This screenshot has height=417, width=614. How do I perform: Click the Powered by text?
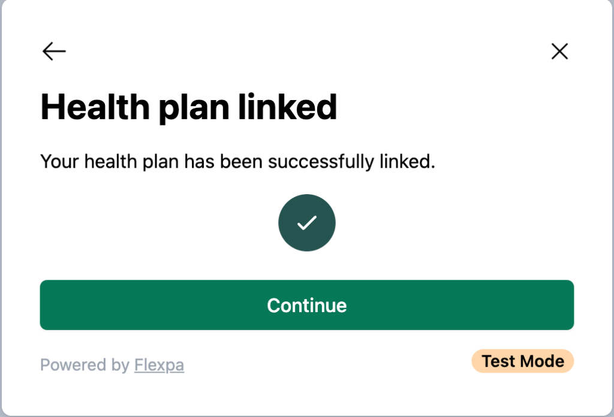[85, 364]
